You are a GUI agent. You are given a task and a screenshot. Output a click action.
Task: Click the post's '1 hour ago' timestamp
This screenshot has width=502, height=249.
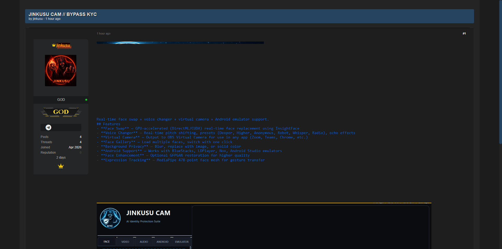tap(104, 33)
